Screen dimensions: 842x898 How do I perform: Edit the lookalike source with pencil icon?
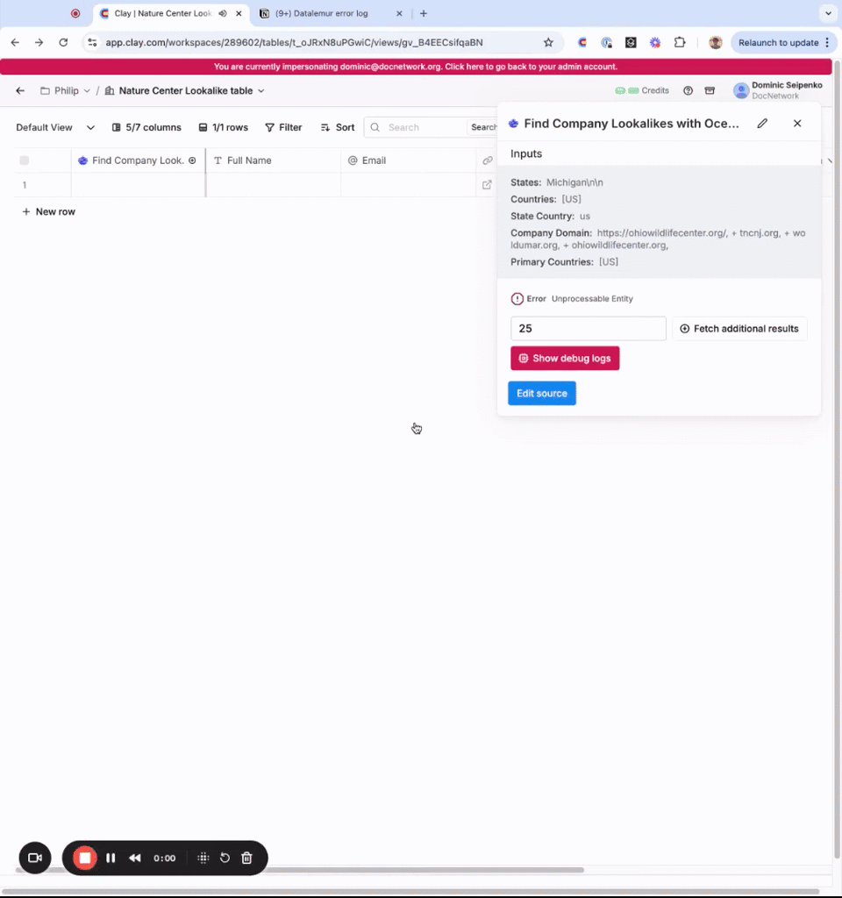click(x=762, y=124)
